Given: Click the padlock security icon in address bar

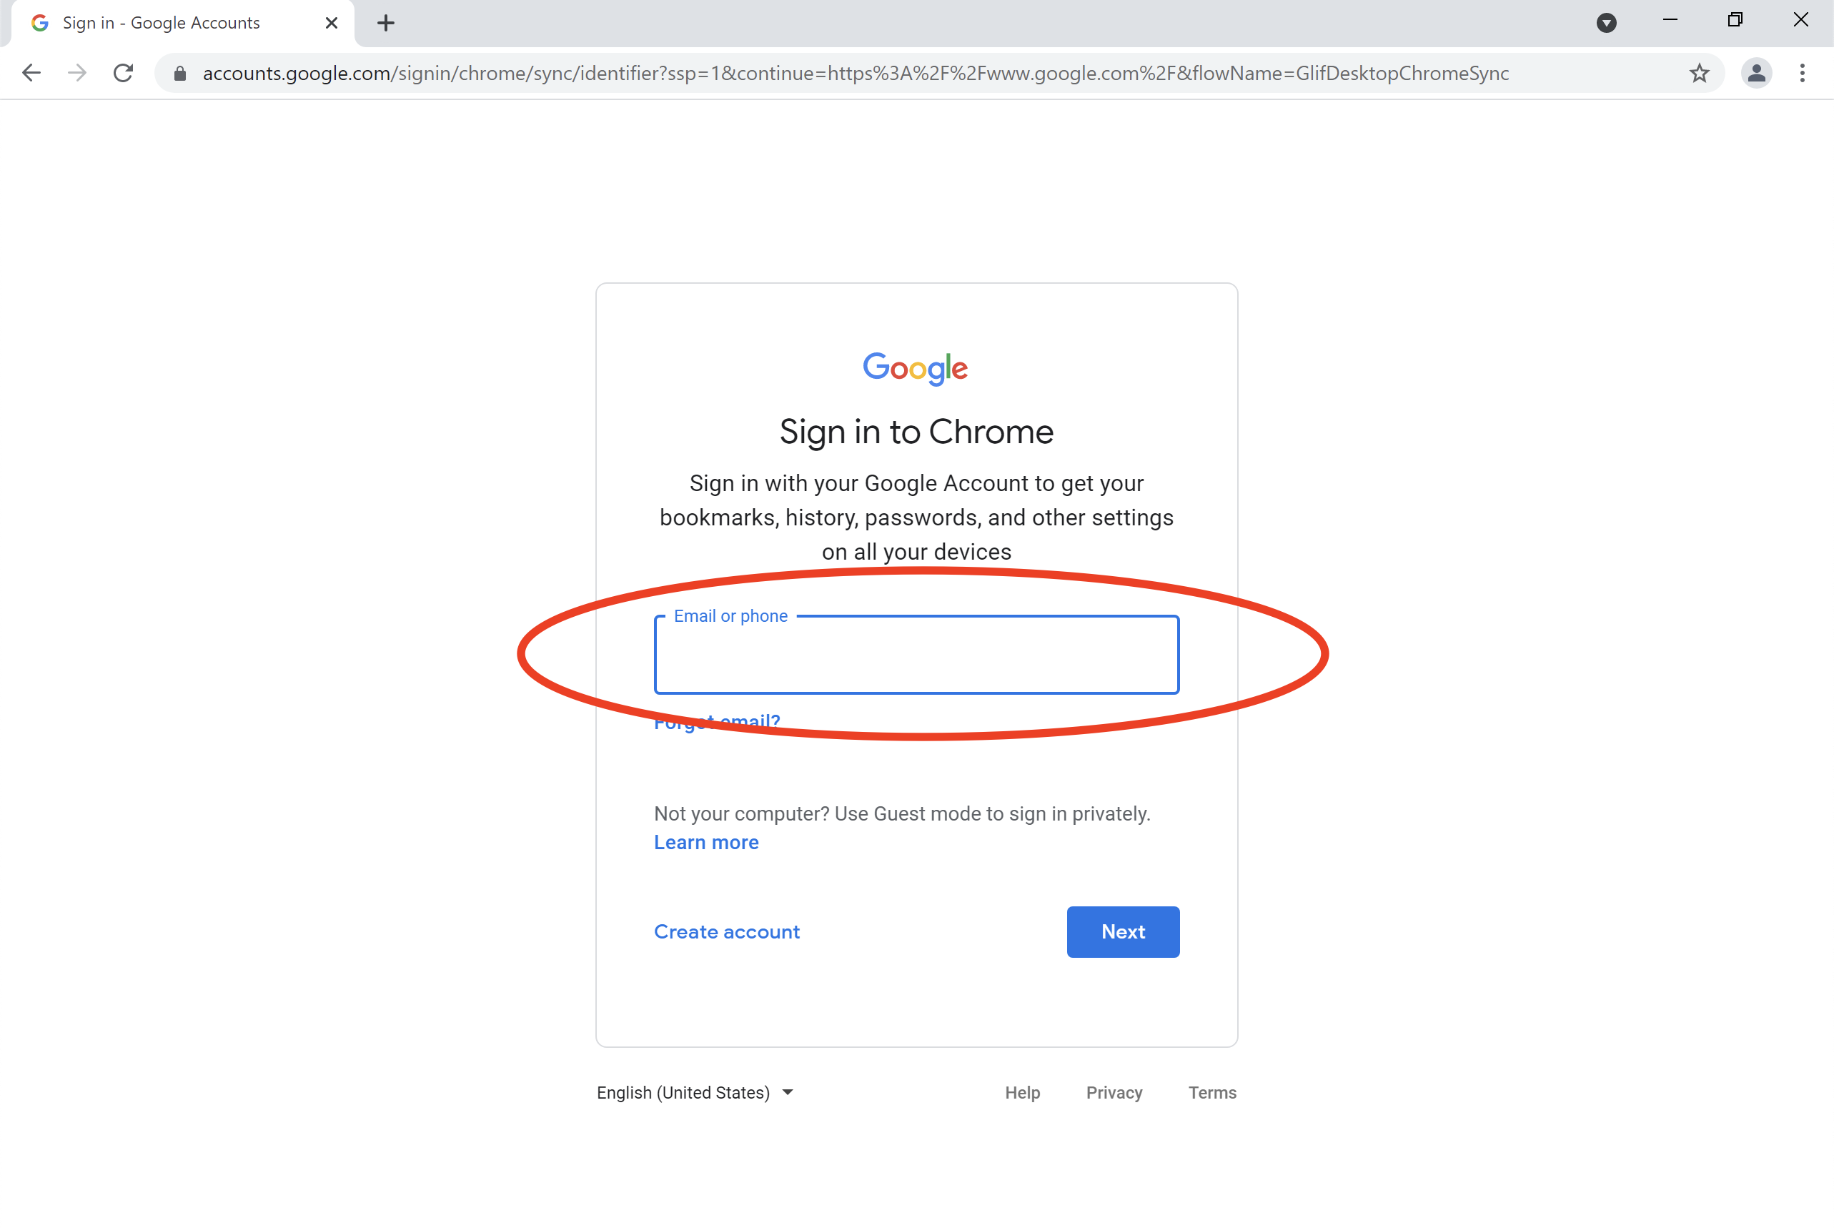Looking at the screenshot, I should [x=179, y=73].
